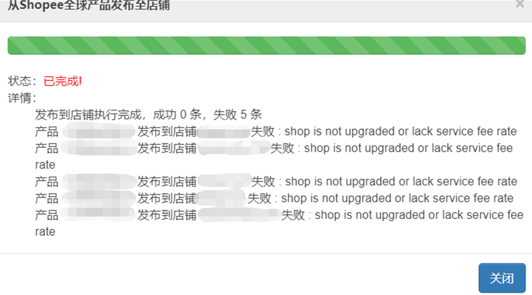Click the dialog title 从Shopee全球产品发布至店铺

(x=89, y=5)
